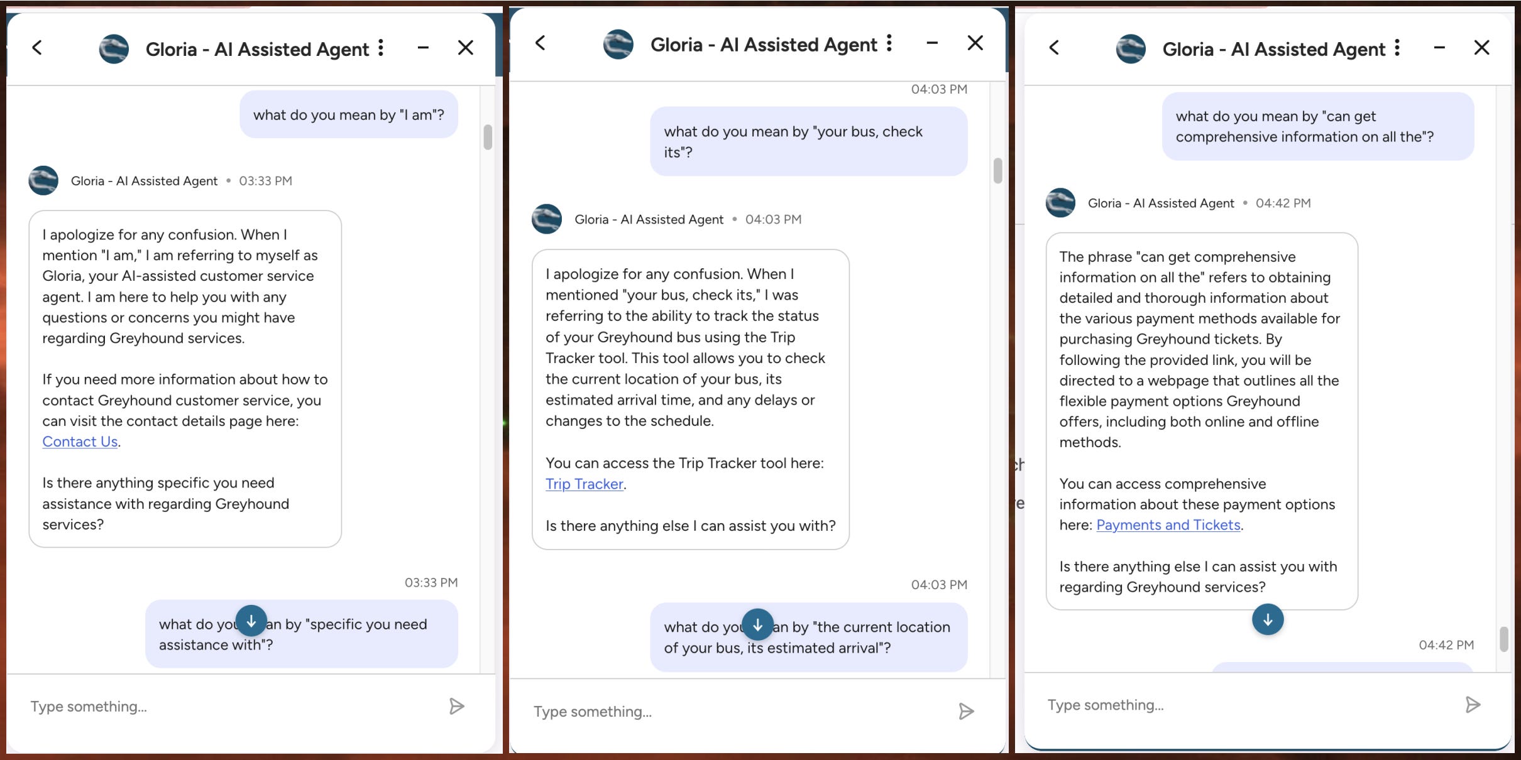Send message in the left chat window
Screen dimensions: 1521x760
click(457, 707)
